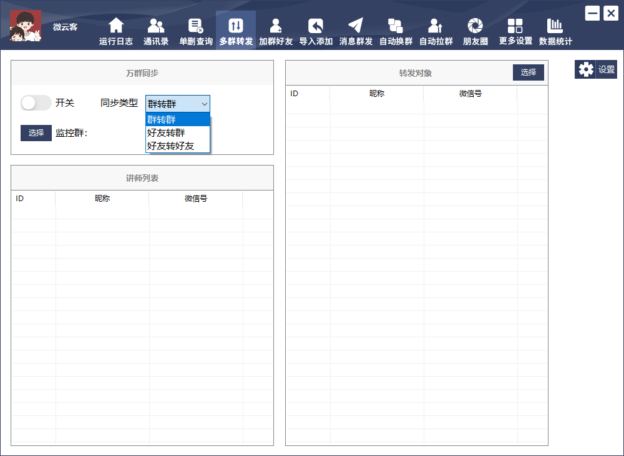Click the 自动换群 icon
624x456 pixels.
396,26
